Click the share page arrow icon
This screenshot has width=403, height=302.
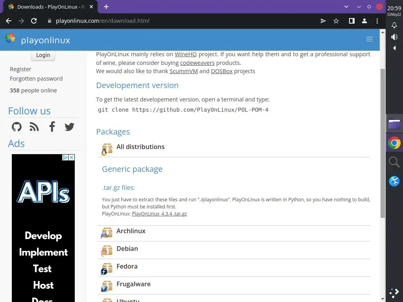click(323, 21)
